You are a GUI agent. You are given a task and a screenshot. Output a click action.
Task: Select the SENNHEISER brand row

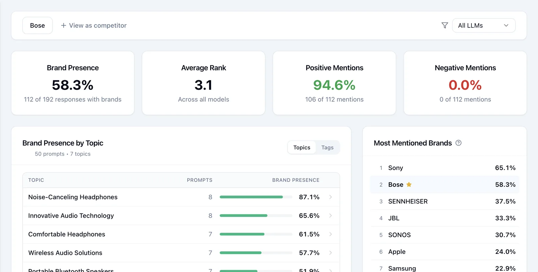click(x=445, y=201)
